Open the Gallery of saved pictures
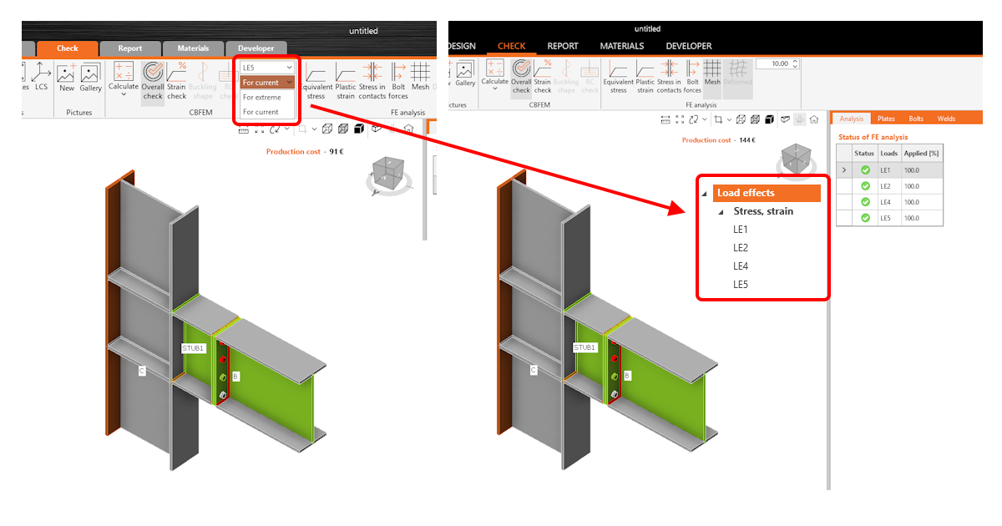1002x526 pixels. tap(464, 77)
